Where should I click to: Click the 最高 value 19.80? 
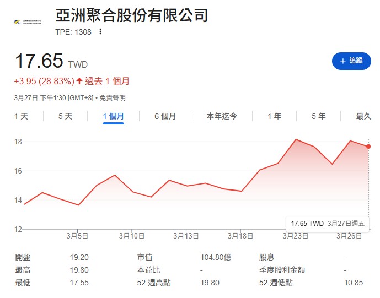point(79,270)
